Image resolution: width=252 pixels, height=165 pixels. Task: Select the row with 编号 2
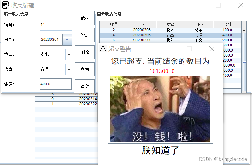[x=171, y=30]
